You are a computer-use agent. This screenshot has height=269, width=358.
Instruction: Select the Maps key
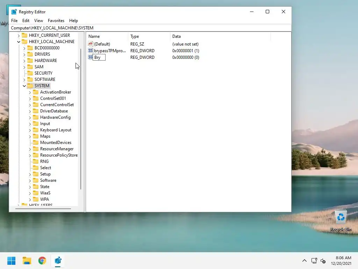[x=45, y=136]
